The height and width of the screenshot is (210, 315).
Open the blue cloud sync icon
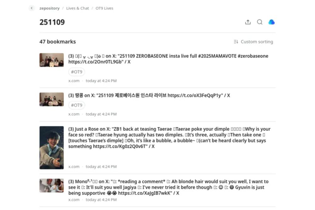pos(272,22)
